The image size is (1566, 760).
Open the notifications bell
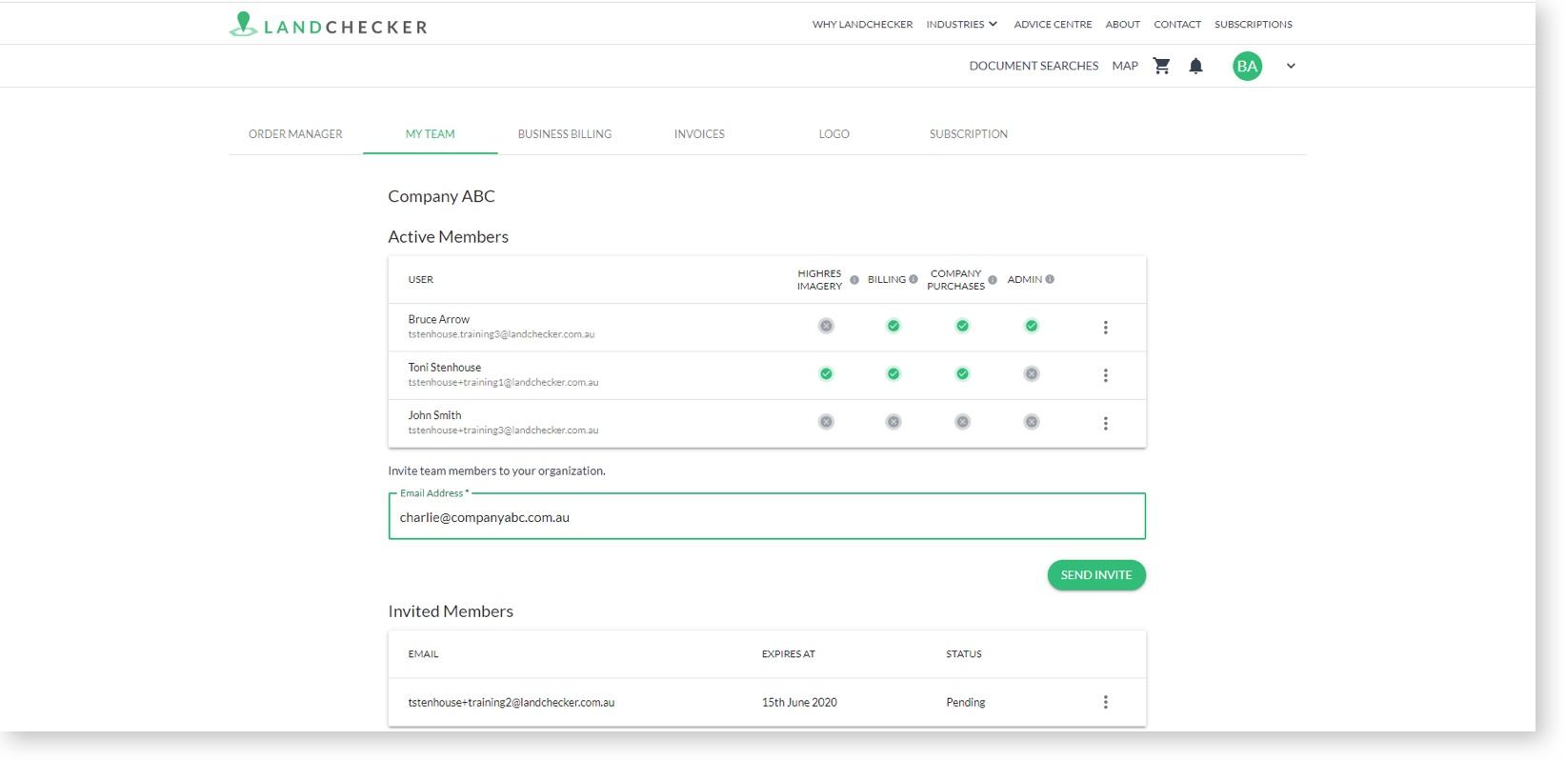(x=1196, y=66)
